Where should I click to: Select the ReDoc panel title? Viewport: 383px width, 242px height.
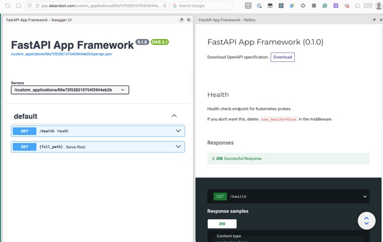coord(227,20)
